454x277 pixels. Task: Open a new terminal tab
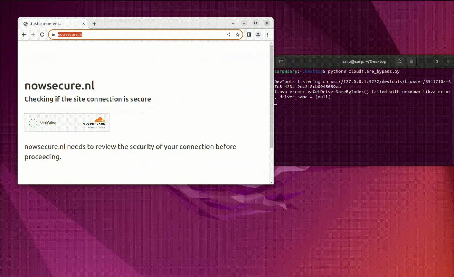281,62
